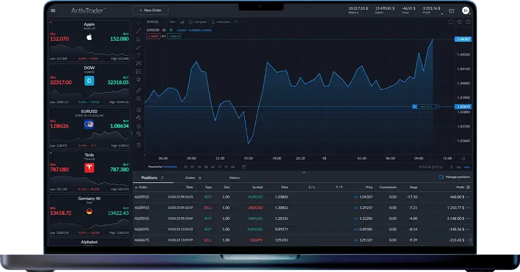Open the 30m timeframe dropdown
520x272 pixels.
pyautogui.click(x=172, y=22)
